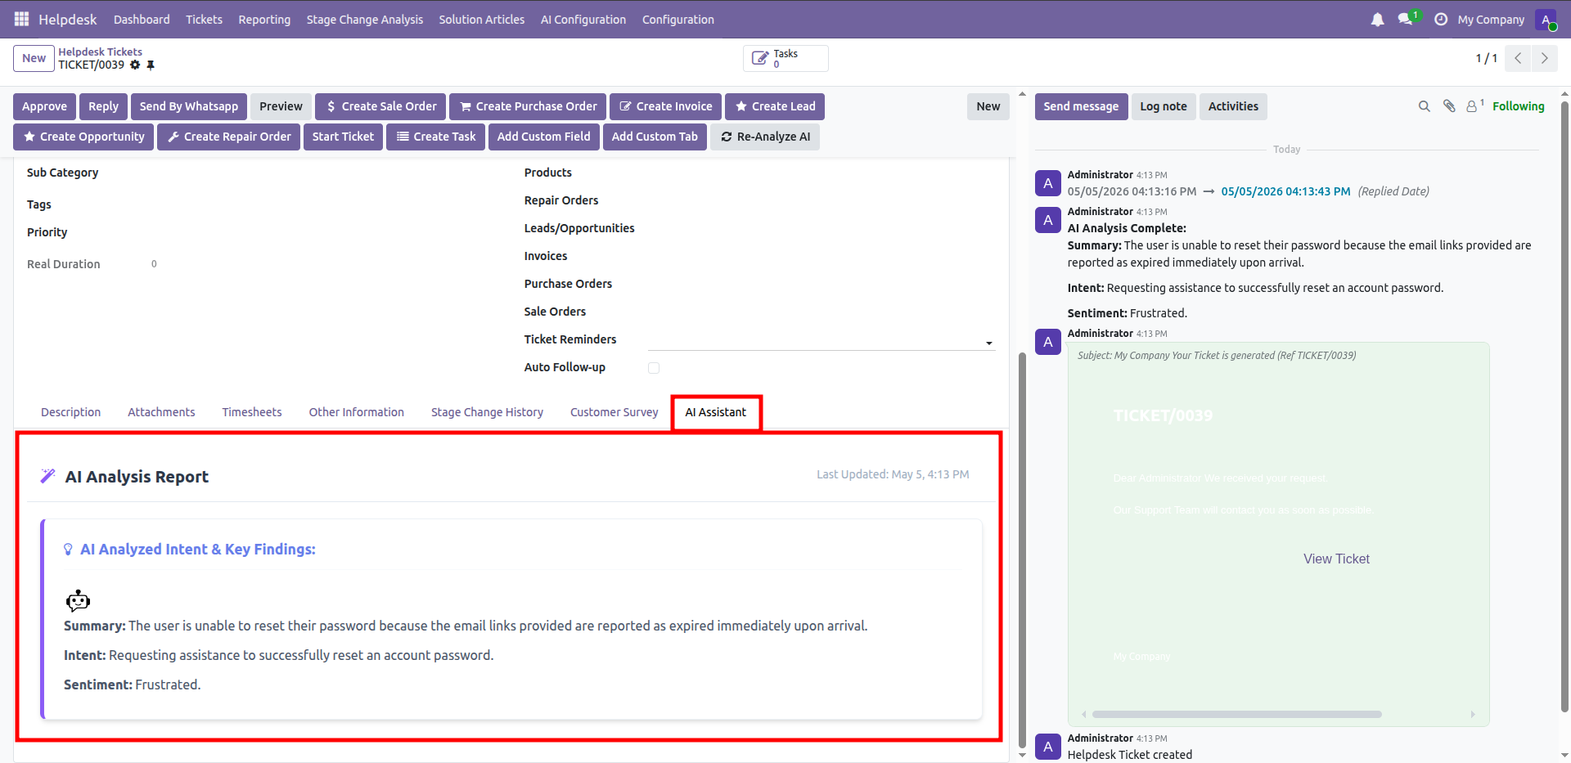1571x763 pixels.
Task: Open the Helpdesk Tickets breadcrumb link
Action: click(x=100, y=52)
